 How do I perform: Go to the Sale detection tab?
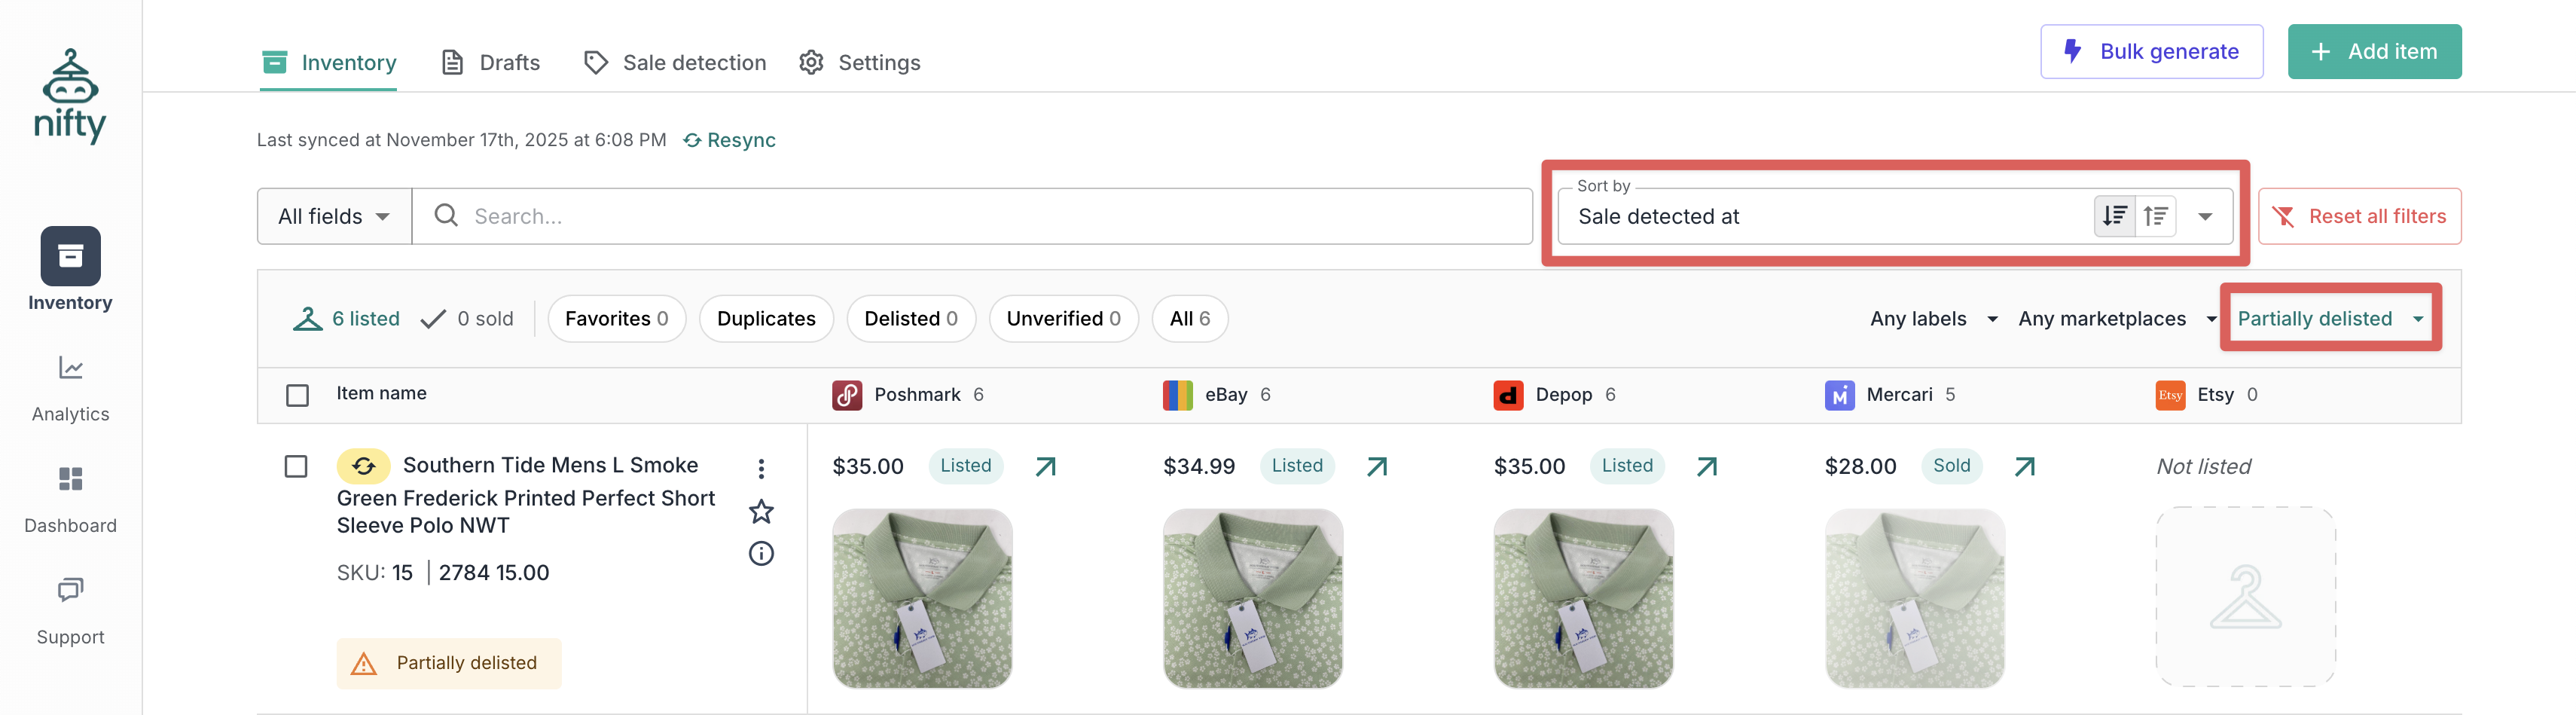click(x=675, y=63)
